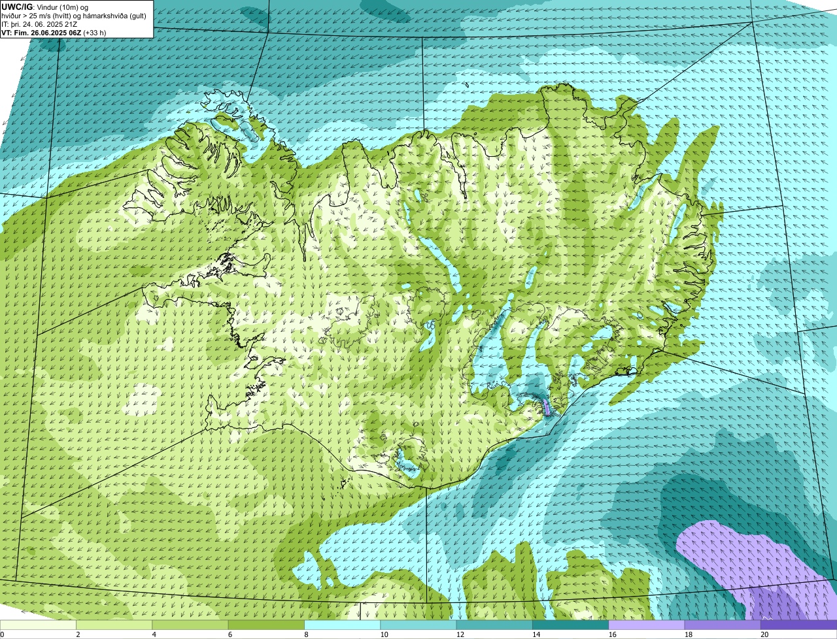Click the palest 0–2 m/s legend swatch
837x639 pixels.
pyautogui.click(x=39, y=625)
